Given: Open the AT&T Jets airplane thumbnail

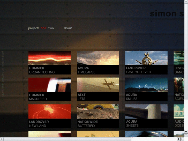Looking at the screenshot, I should [98, 85].
